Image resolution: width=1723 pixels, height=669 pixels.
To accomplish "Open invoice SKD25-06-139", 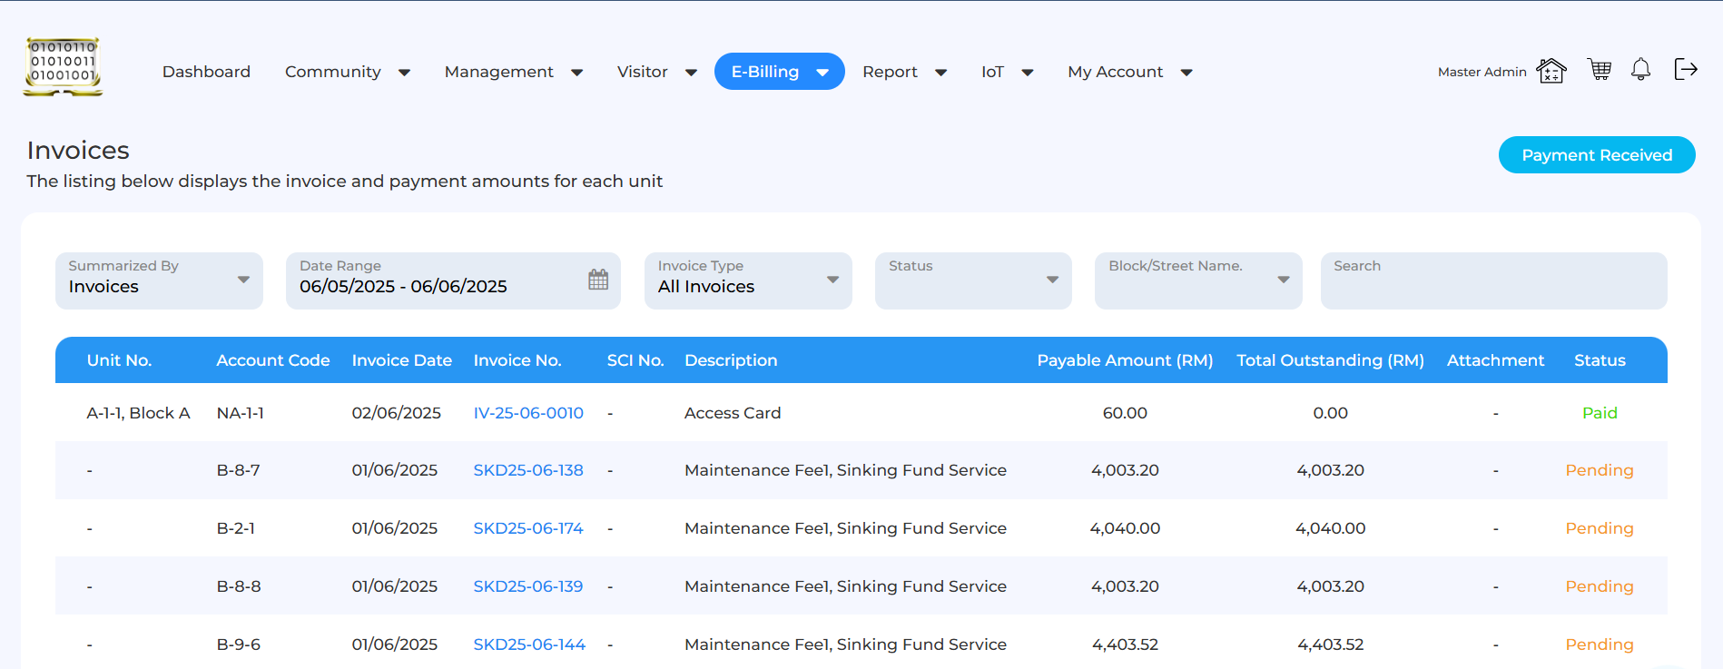I will (x=528, y=586).
